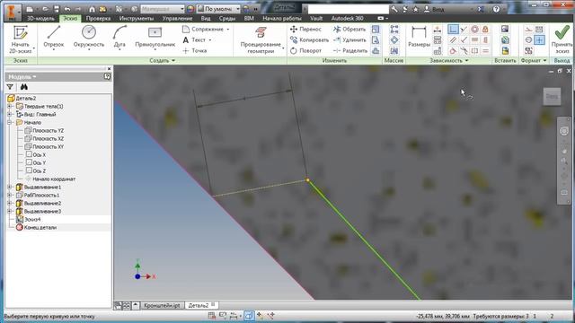Click the Поворот rotate tool
Image resolution: width=575 pixels, height=323 pixels.
coord(305,51)
